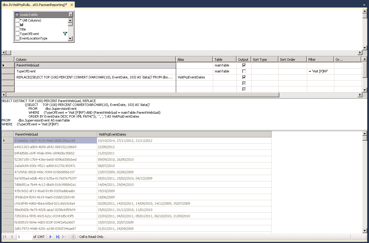Click the filter icon beside TypeOfEvent
Screen dimensions: 369x243
[x=65, y=34]
